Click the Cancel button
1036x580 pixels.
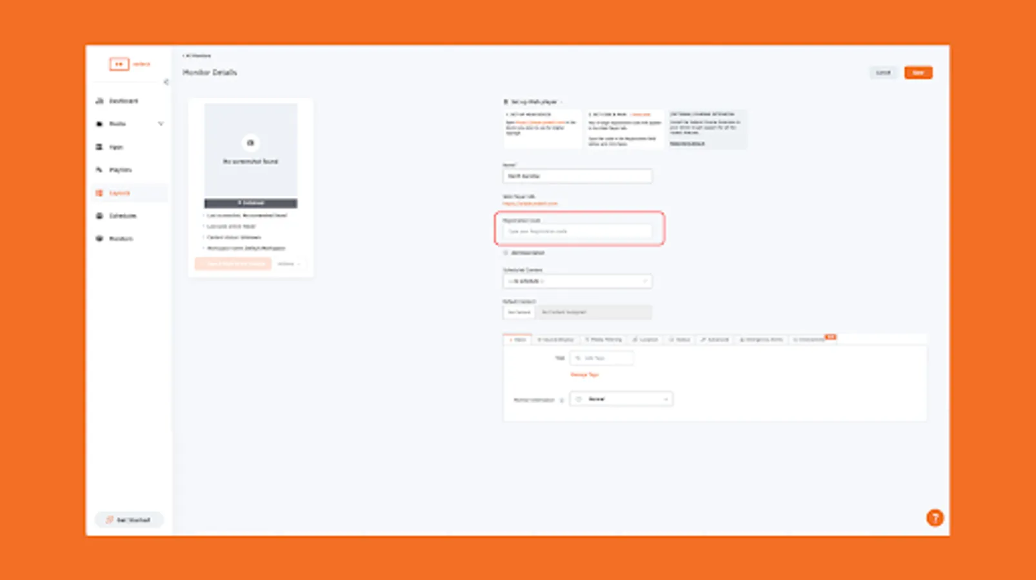click(883, 73)
